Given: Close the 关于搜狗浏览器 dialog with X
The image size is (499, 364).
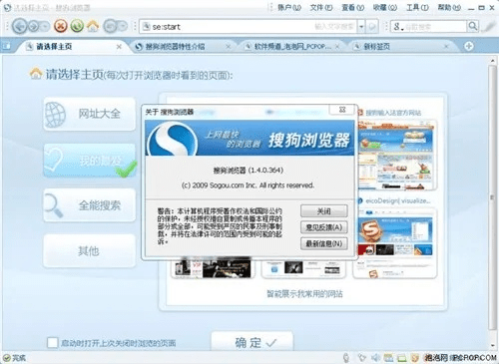Looking at the screenshot, I should (x=342, y=110).
